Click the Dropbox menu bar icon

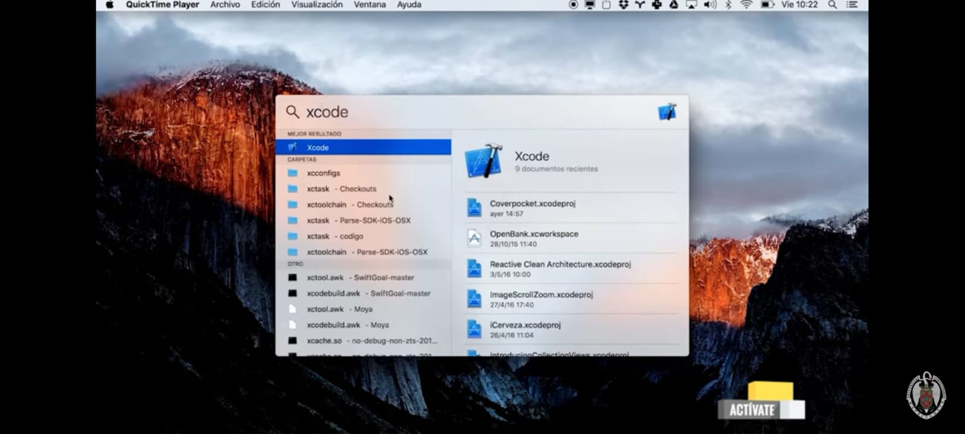click(x=623, y=4)
